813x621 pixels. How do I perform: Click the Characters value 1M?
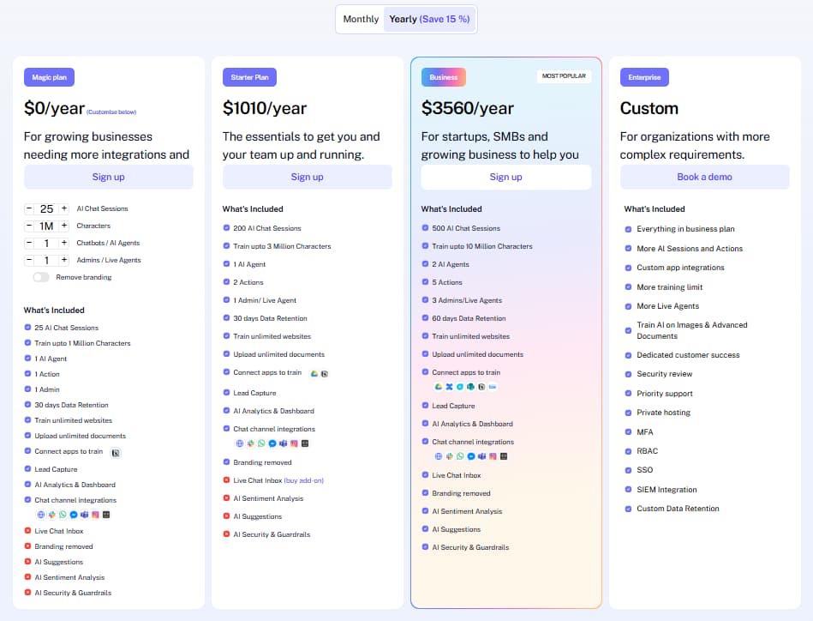pos(46,226)
